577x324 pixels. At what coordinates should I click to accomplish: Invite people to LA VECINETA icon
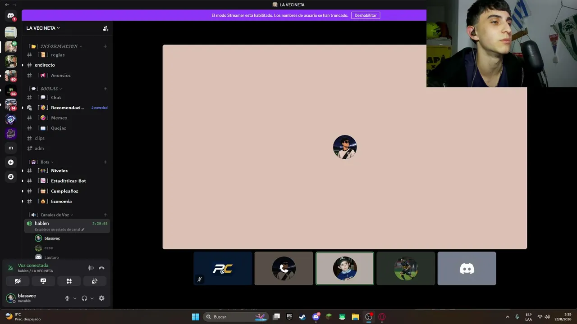click(105, 28)
